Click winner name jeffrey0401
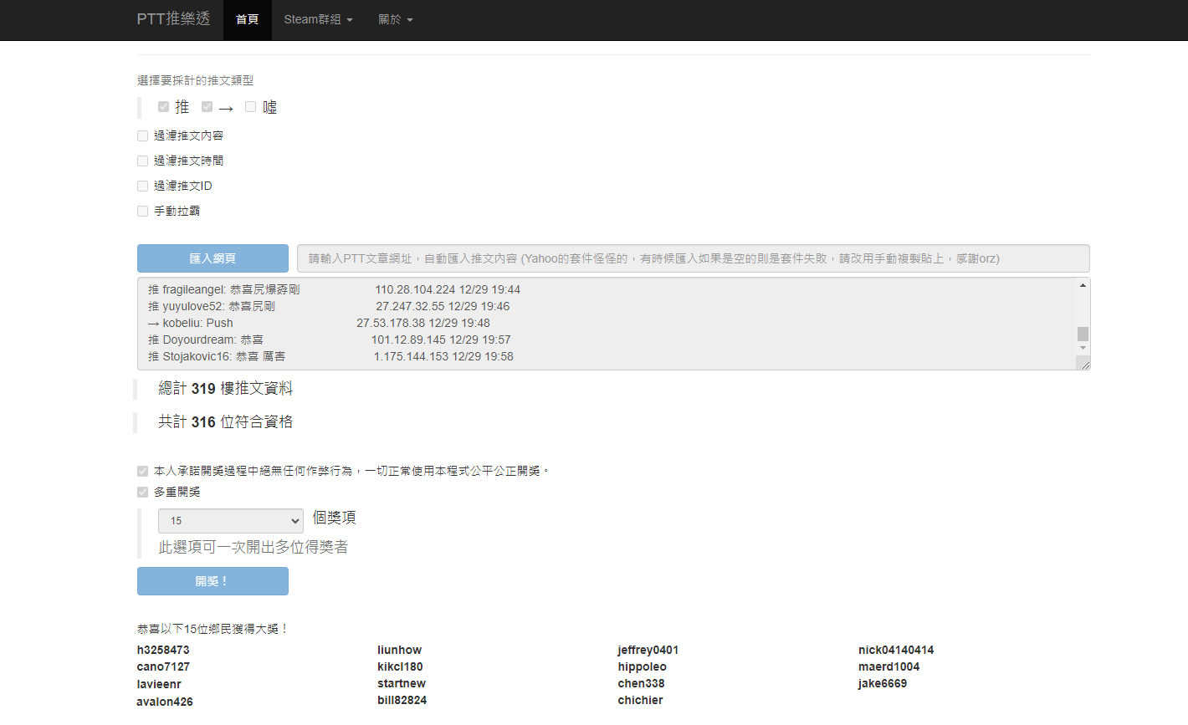 (x=648, y=650)
